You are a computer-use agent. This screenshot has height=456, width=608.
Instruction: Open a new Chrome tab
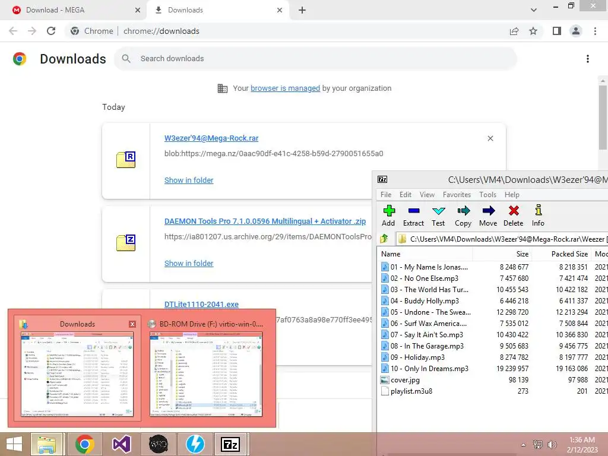coord(302,10)
